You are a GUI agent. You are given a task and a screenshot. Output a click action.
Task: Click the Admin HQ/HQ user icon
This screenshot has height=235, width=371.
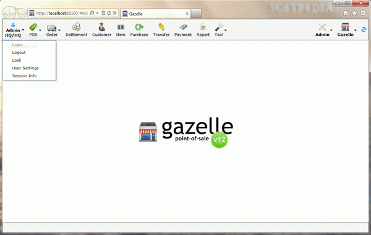[x=13, y=25]
